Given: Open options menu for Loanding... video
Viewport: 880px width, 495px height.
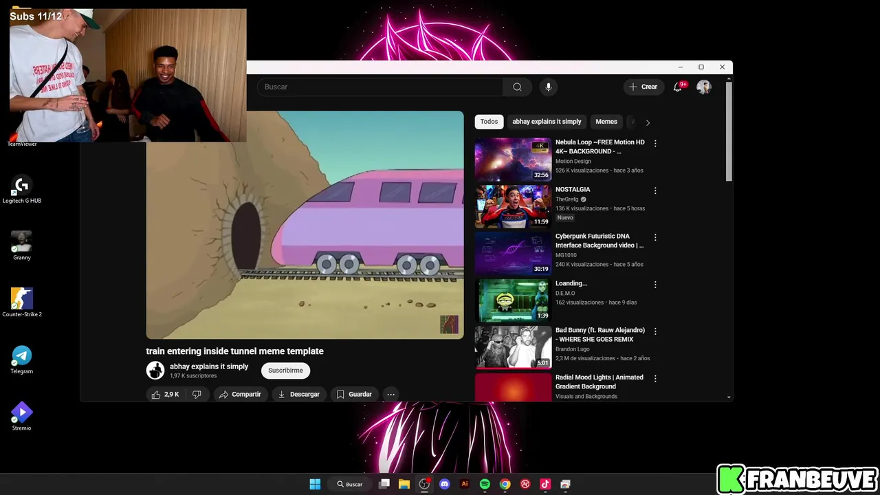Looking at the screenshot, I should tap(655, 285).
